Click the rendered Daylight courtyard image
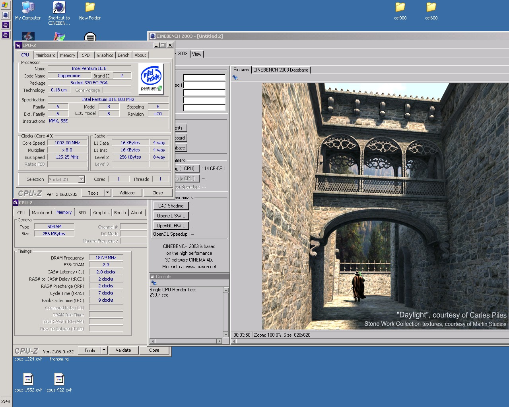 click(x=385, y=206)
